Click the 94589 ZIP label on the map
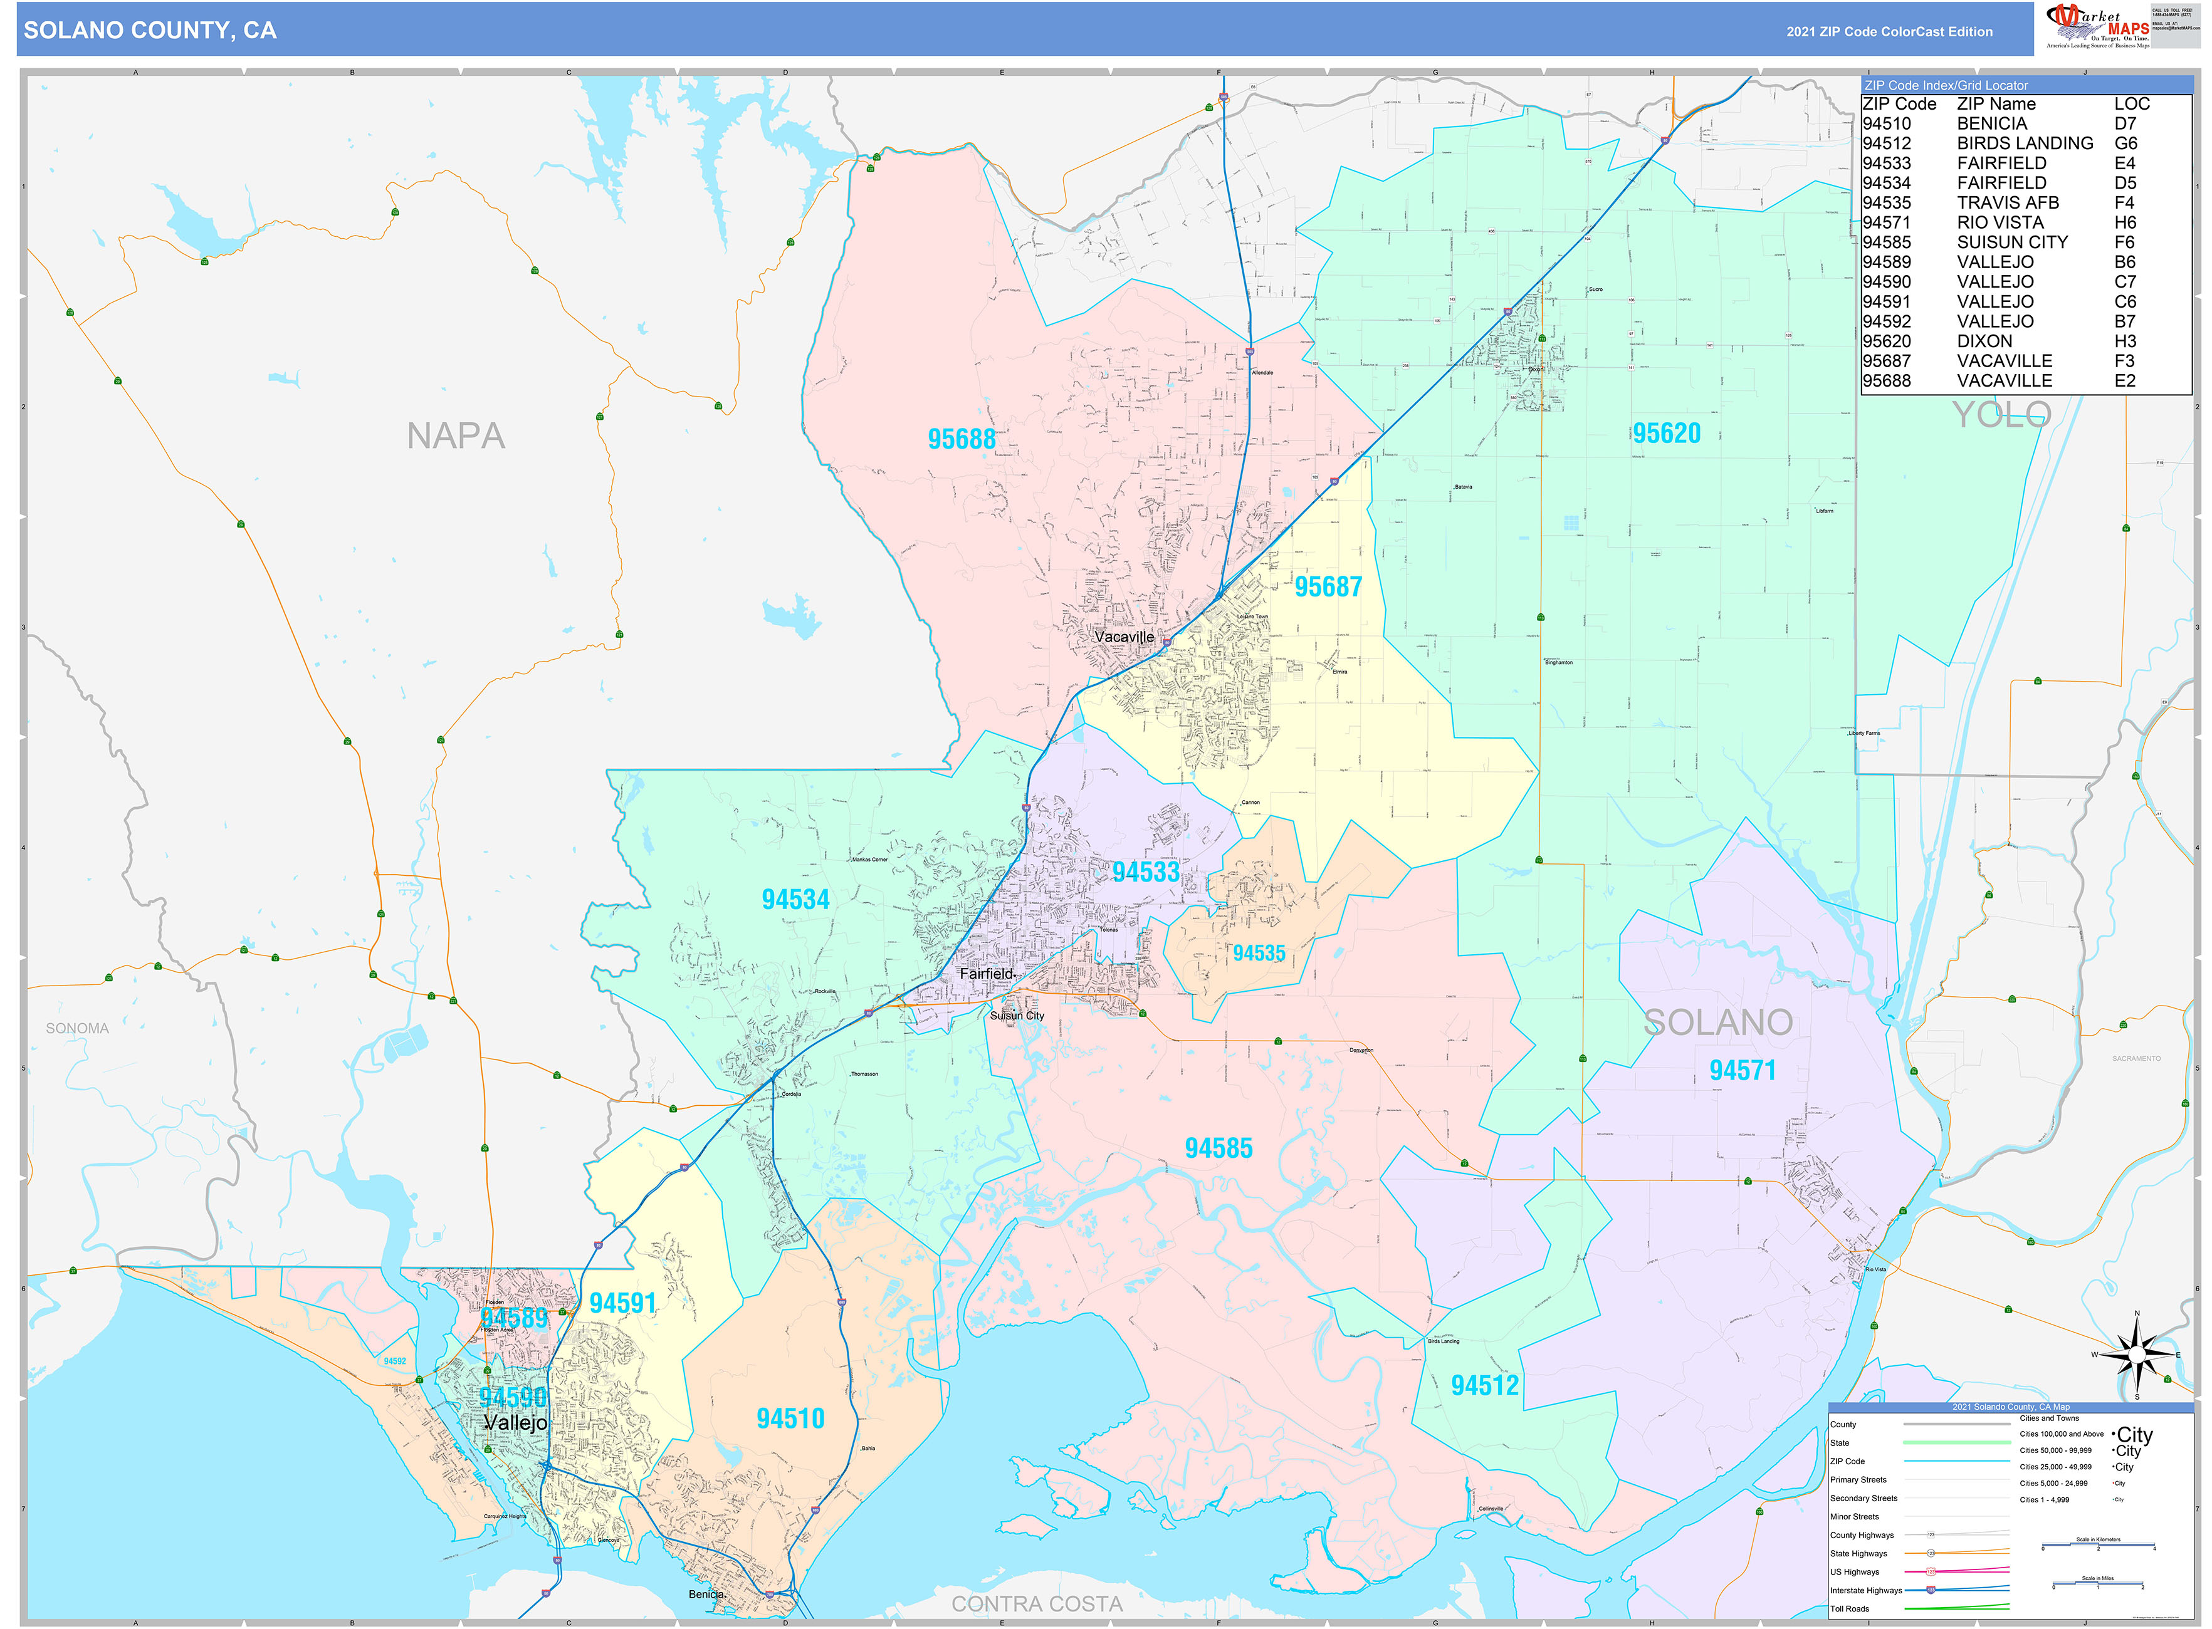 tap(514, 1318)
